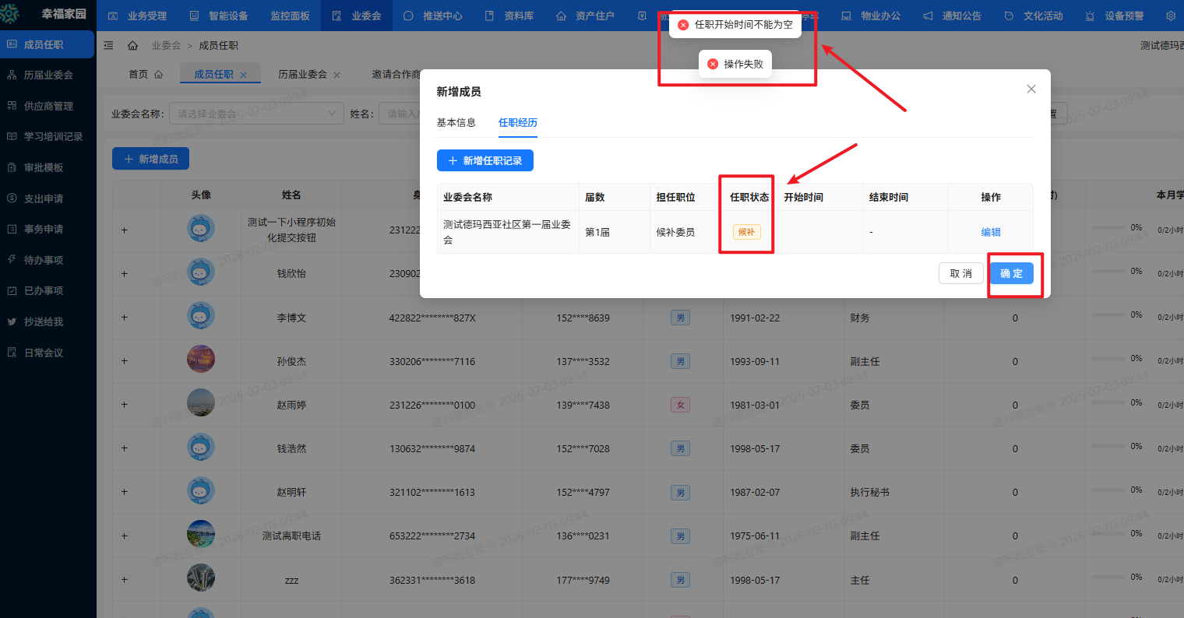Click 编辑 in the tenure record row
The height and width of the screenshot is (618, 1184).
(991, 232)
